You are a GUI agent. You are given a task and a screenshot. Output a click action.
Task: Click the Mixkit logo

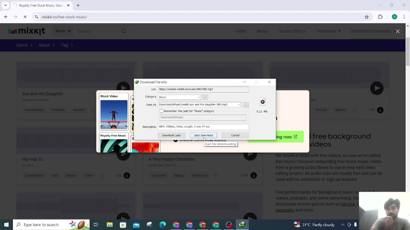coord(27,31)
